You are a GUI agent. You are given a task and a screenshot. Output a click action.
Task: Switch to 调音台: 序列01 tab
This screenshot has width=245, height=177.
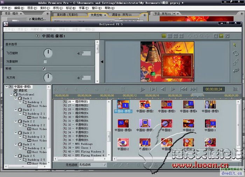(x=122, y=15)
